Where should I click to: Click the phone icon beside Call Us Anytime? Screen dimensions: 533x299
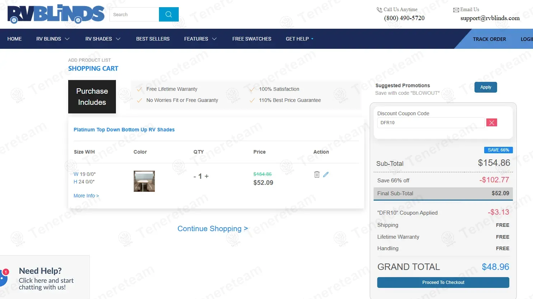(379, 10)
